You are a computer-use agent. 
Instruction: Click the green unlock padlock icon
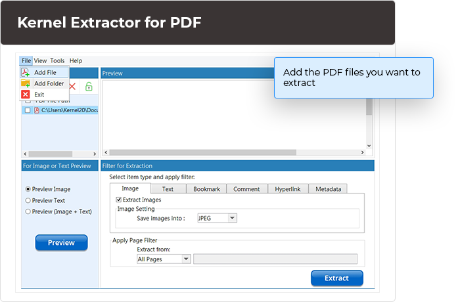coord(89,86)
